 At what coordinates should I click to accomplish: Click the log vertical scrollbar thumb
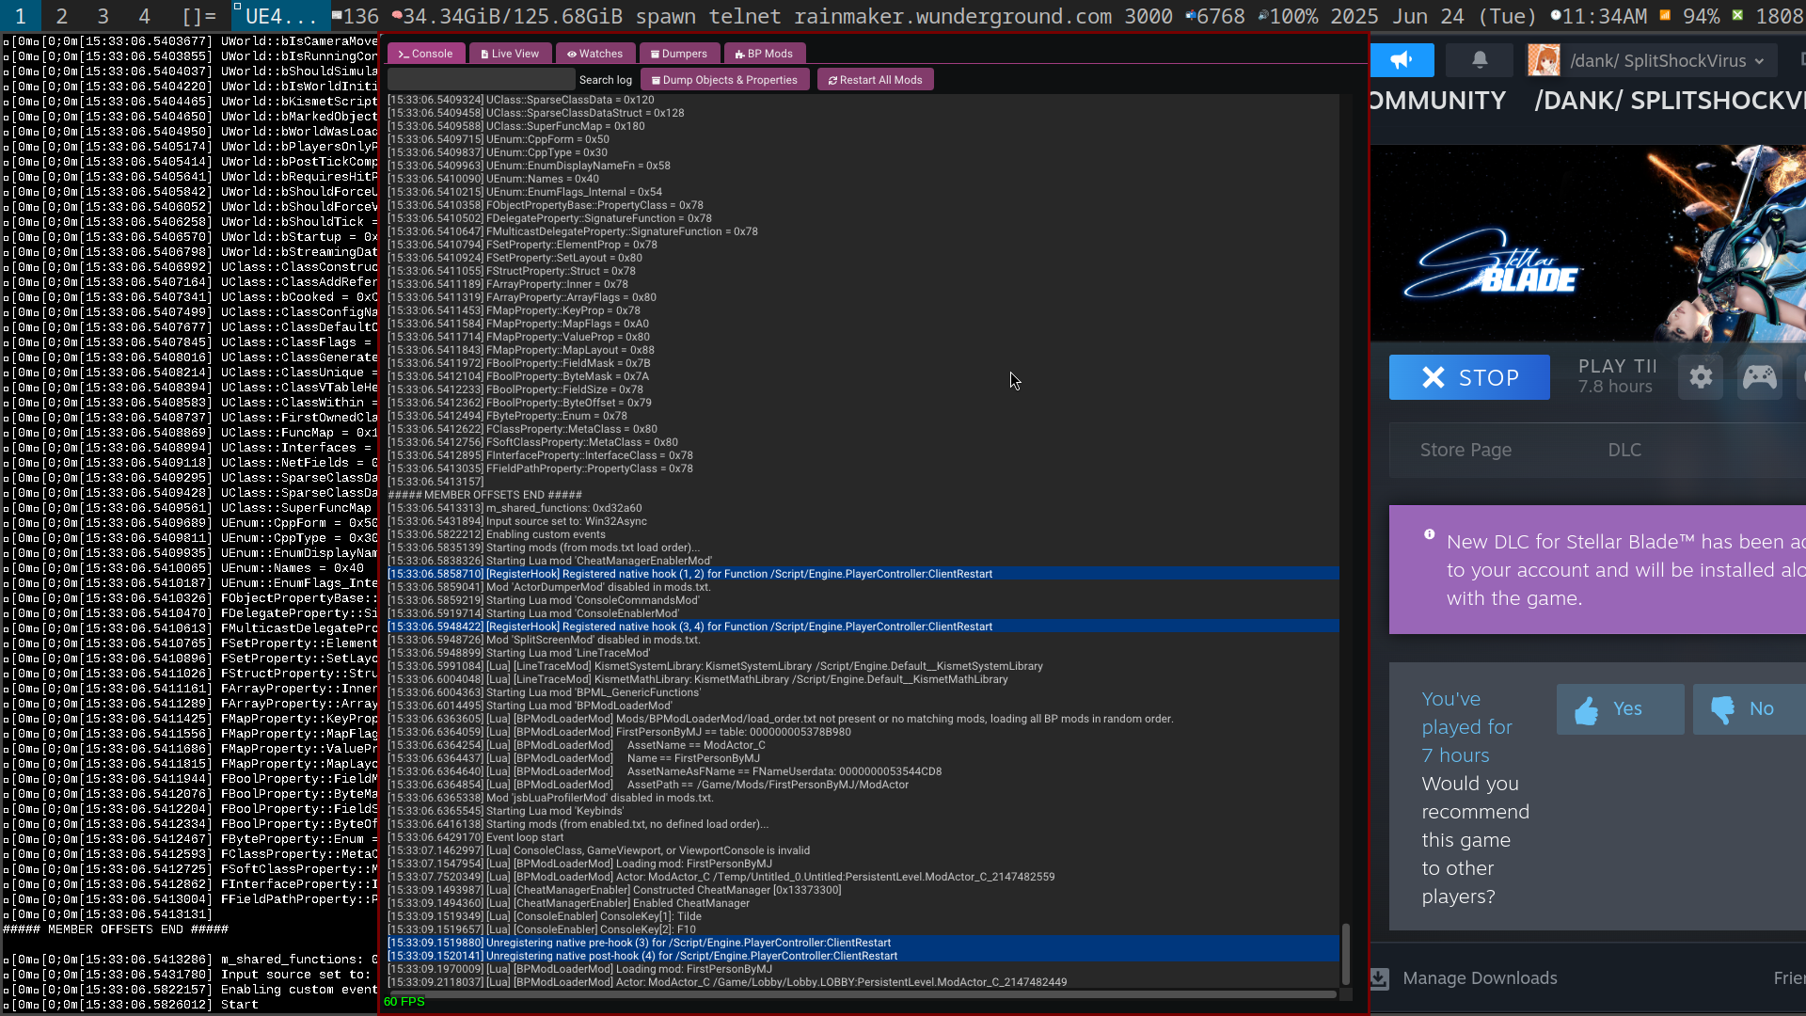click(x=1345, y=953)
